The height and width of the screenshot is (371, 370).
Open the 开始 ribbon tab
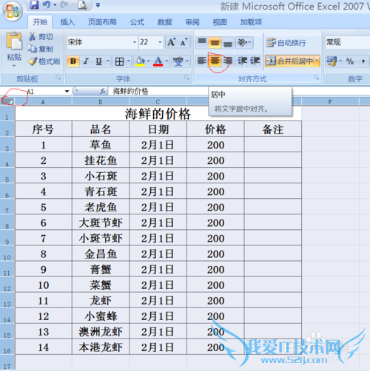point(40,22)
